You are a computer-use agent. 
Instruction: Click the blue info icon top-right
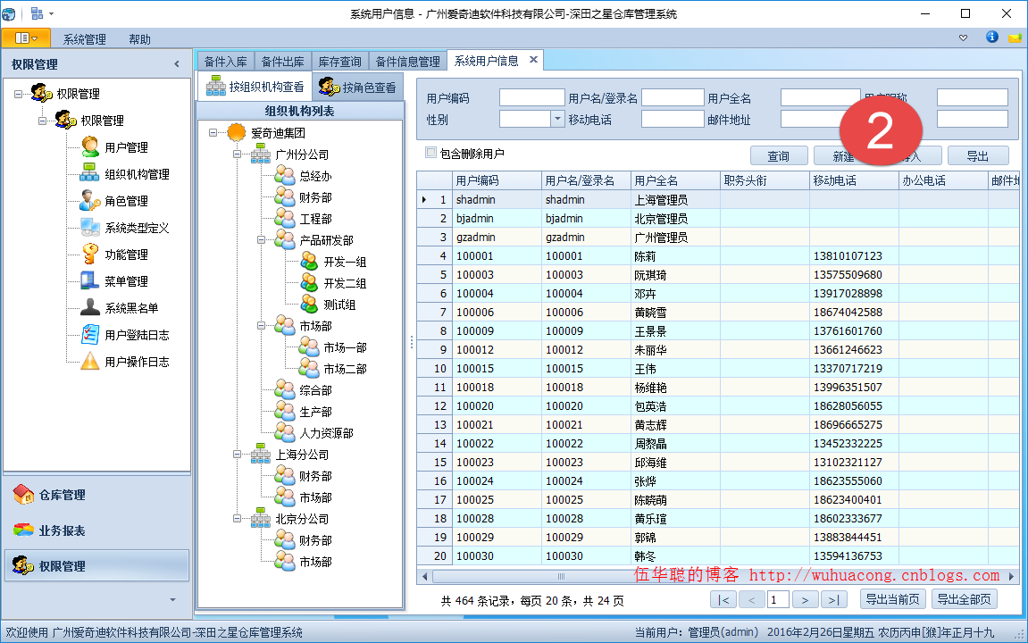991,38
